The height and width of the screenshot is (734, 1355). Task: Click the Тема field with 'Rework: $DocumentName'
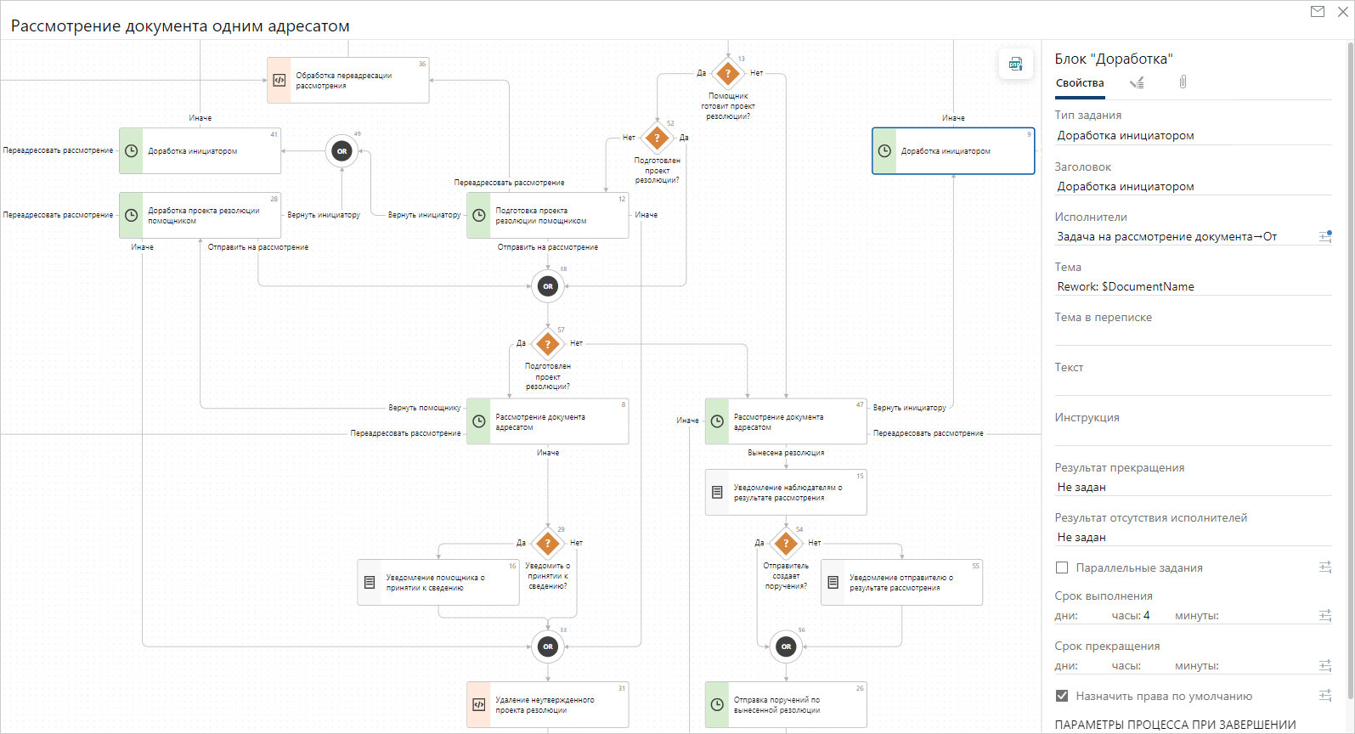(x=1192, y=286)
